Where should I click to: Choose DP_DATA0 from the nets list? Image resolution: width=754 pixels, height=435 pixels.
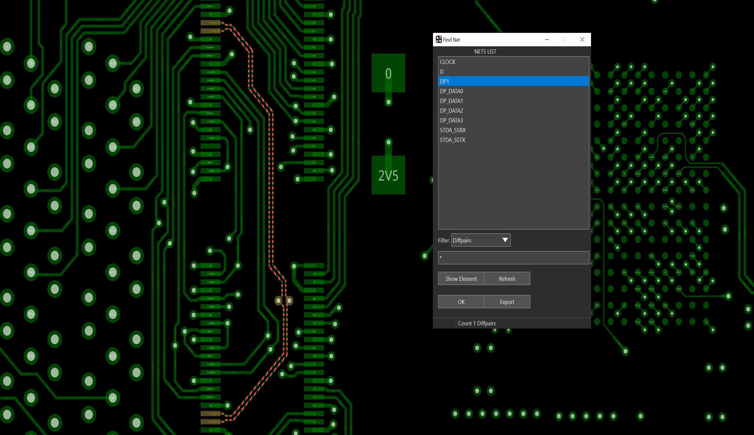tap(513, 91)
